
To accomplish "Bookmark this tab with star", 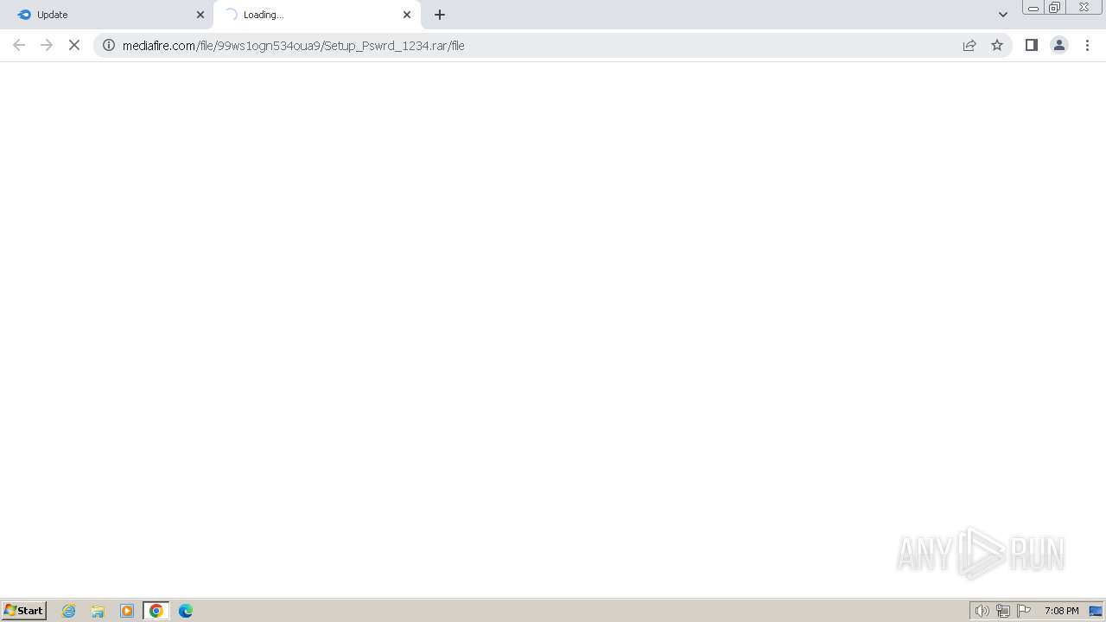I will 997,45.
